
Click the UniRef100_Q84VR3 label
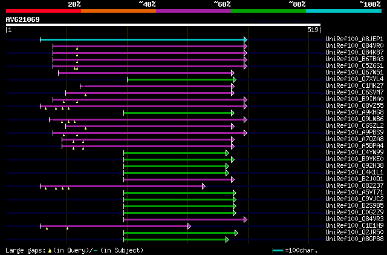[x=354, y=219]
